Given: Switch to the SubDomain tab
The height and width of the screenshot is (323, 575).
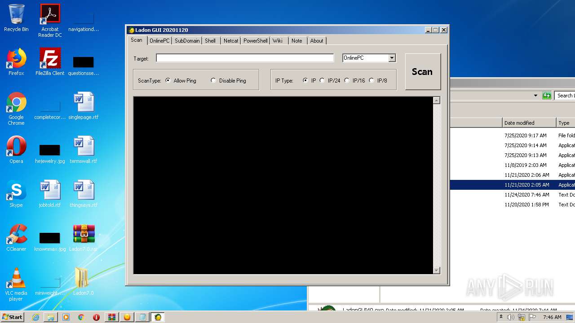Looking at the screenshot, I should pyautogui.click(x=187, y=41).
